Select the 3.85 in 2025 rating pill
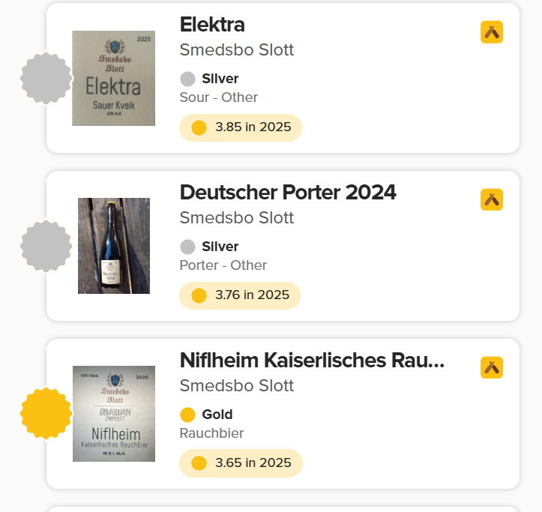 click(241, 127)
